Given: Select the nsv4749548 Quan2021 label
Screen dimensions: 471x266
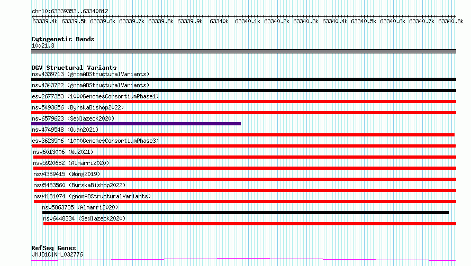Looking at the screenshot, I should 65,130.
